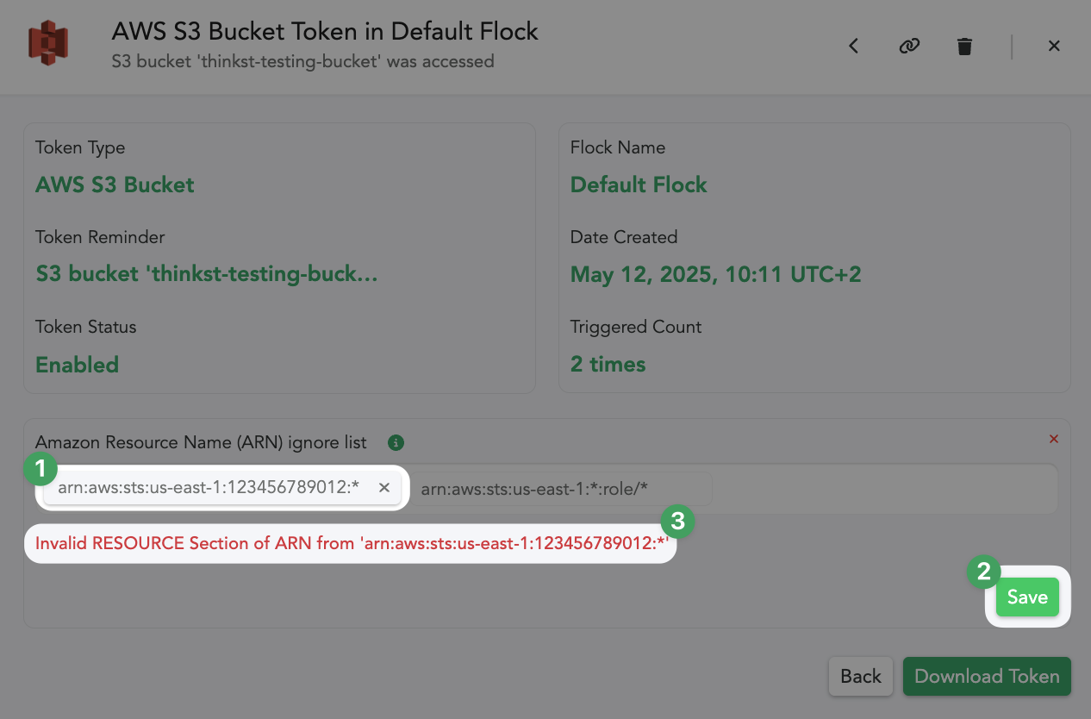Close the token details dialog
Viewport: 1091px width, 719px height.
[1054, 46]
